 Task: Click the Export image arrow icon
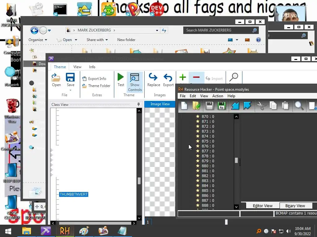(168, 80)
